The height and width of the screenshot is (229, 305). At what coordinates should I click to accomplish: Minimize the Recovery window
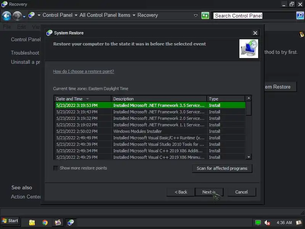point(284,4)
